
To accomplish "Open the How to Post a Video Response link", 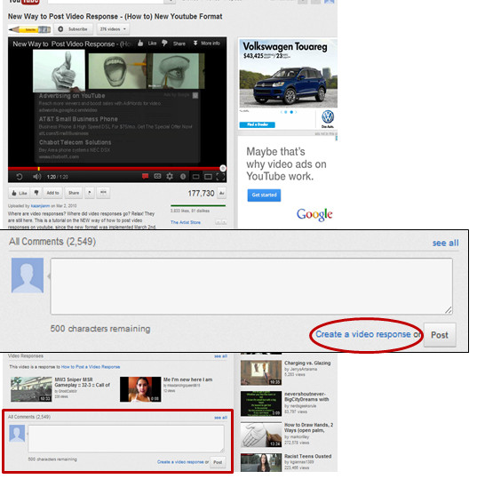I will coord(91,367).
